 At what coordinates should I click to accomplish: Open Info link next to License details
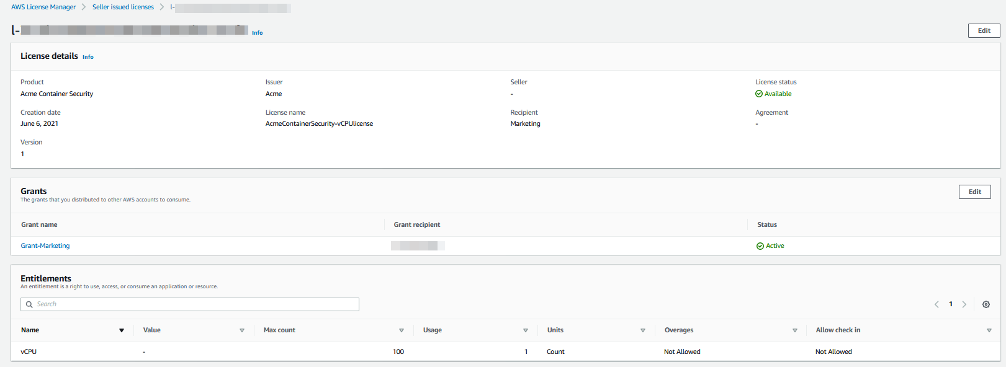(x=88, y=57)
